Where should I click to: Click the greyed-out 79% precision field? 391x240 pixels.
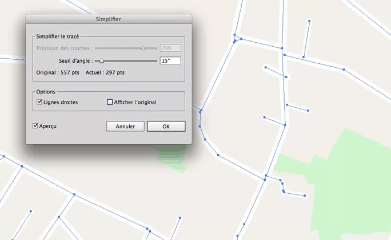pos(170,48)
